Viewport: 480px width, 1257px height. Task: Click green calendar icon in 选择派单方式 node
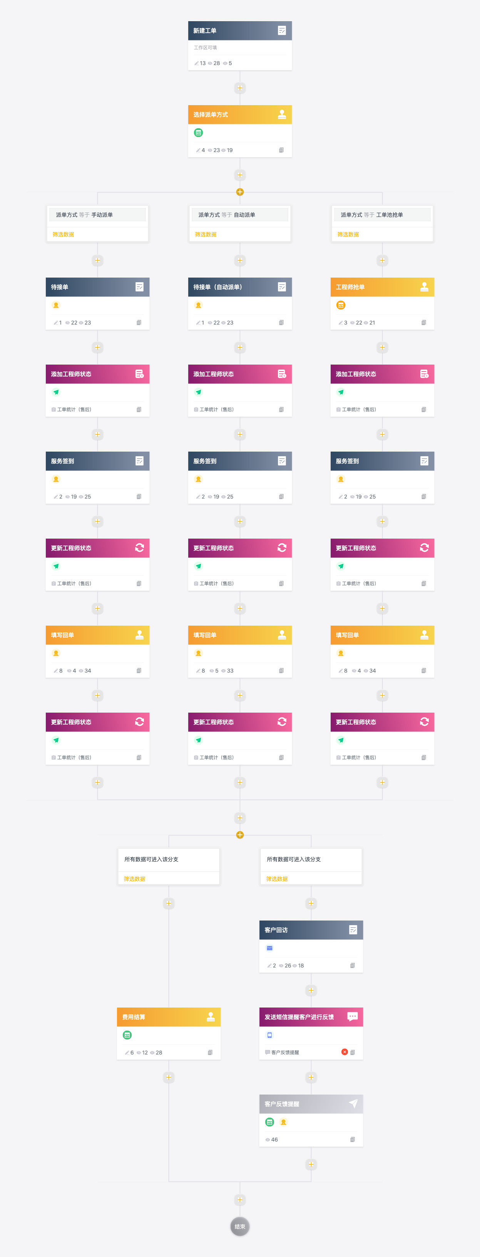[198, 133]
